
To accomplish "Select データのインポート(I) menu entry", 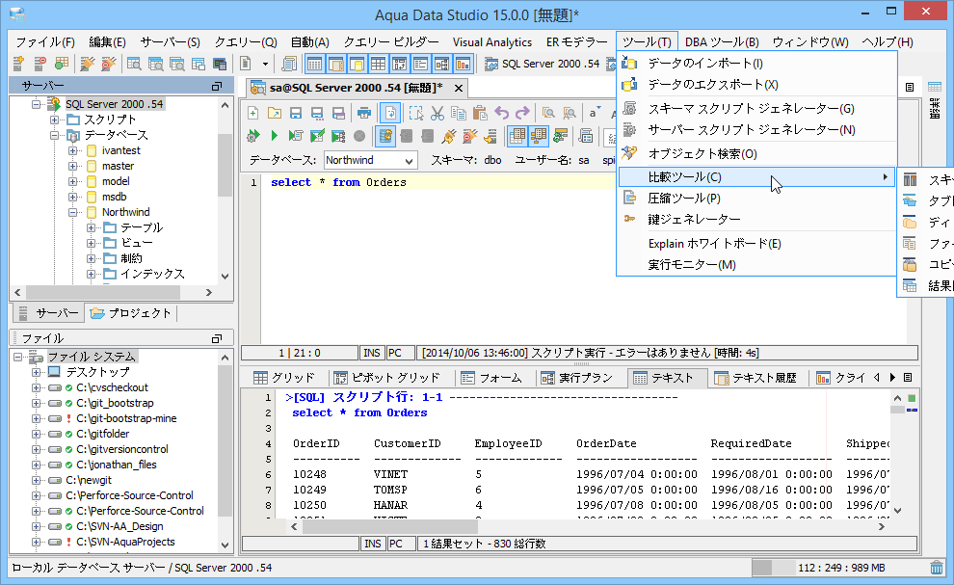I will [756, 64].
